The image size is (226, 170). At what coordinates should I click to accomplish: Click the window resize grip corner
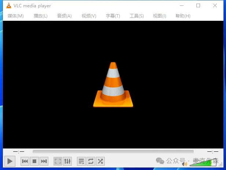[221, 165]
